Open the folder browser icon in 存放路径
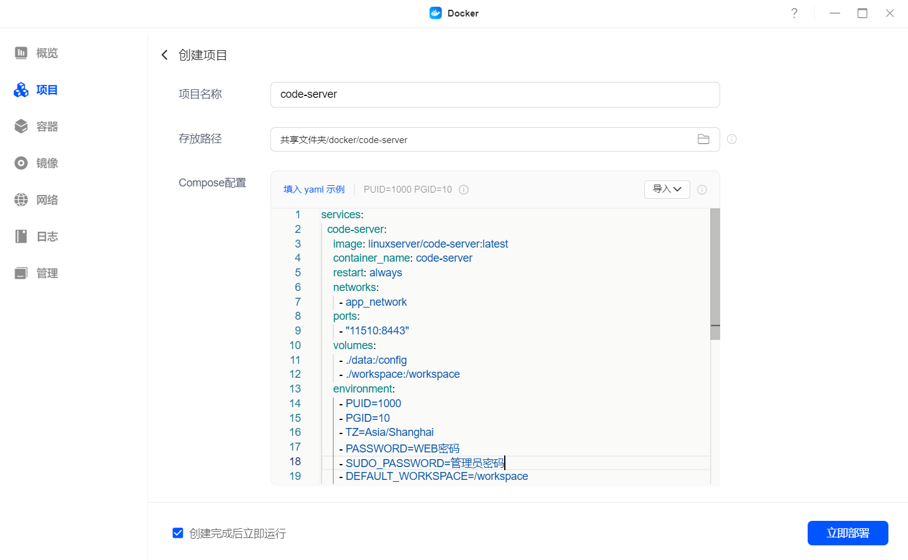 point(703,139)
